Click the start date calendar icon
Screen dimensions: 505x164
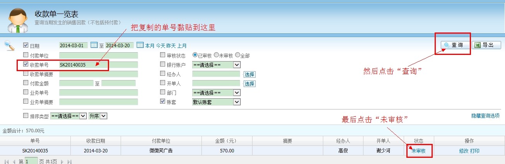[x=94, y=45]
